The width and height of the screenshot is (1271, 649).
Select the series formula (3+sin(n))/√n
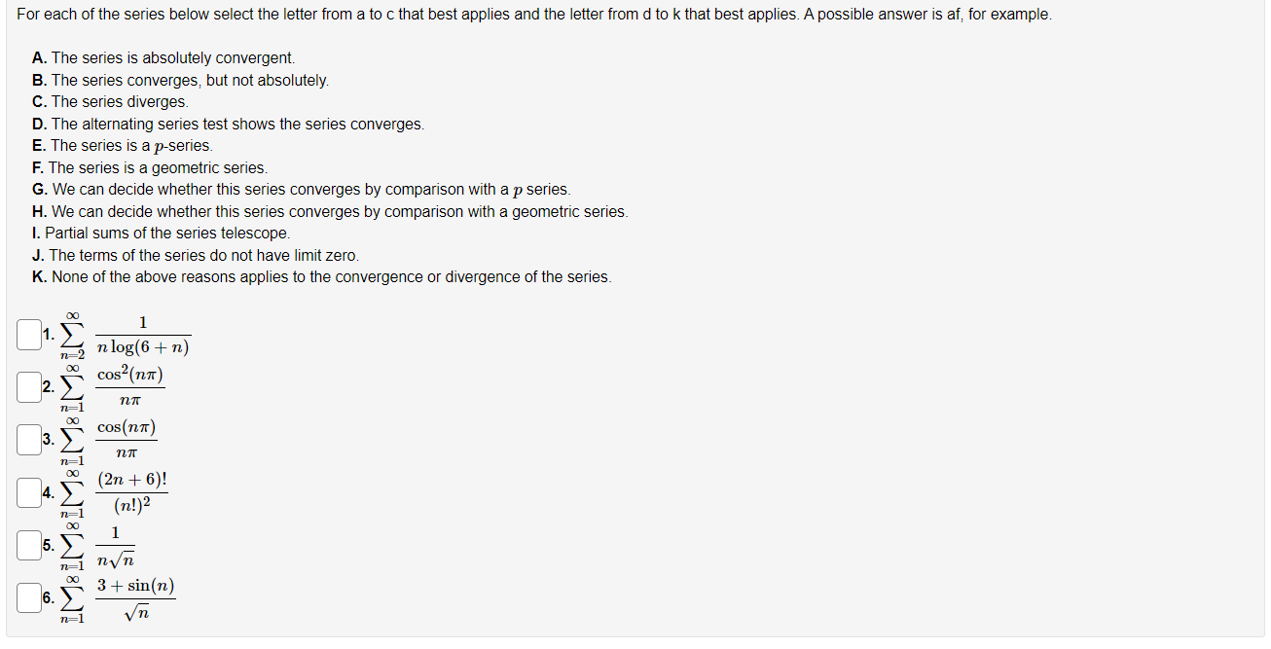tap(136, 598)
